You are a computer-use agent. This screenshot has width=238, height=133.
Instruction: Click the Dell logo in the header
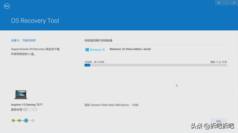[7, 6]
